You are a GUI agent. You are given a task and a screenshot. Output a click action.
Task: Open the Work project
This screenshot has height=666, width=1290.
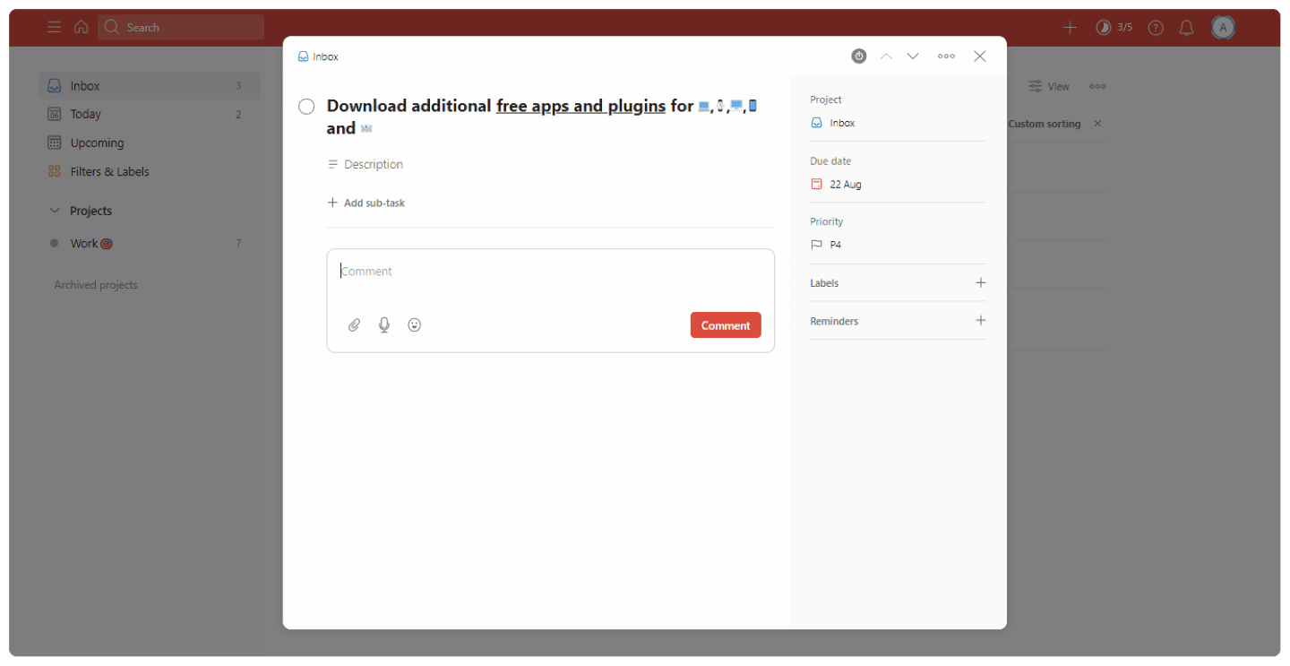click(149, 243)
